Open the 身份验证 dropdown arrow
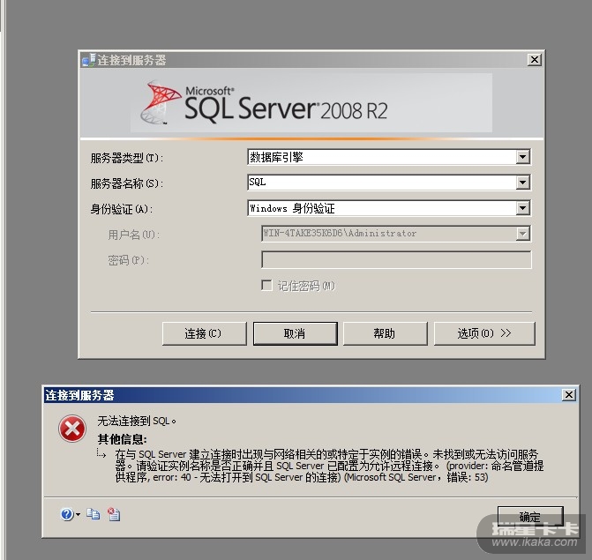Image resolution: width=592 pixels, height=560 pixels. (522, 208)
